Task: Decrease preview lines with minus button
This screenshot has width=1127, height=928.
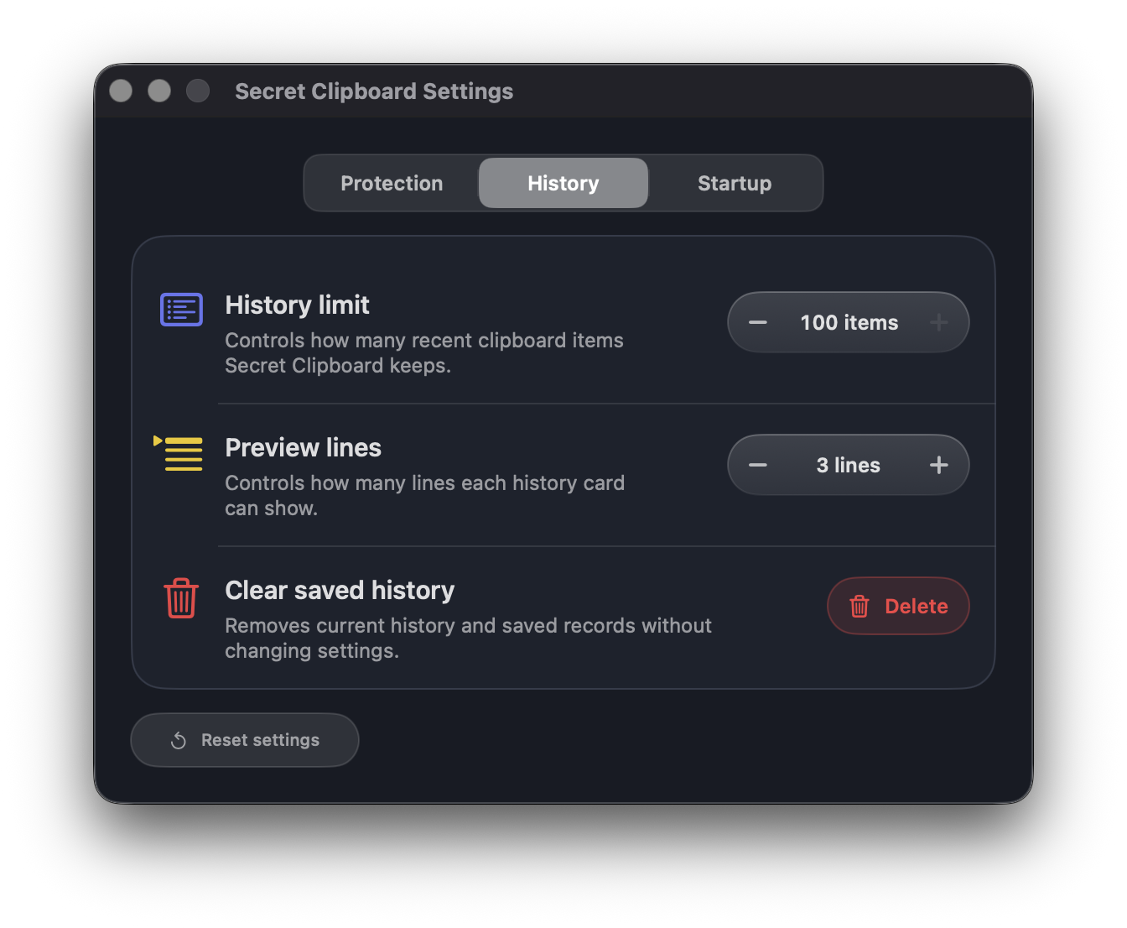Action: pos(758,465)
